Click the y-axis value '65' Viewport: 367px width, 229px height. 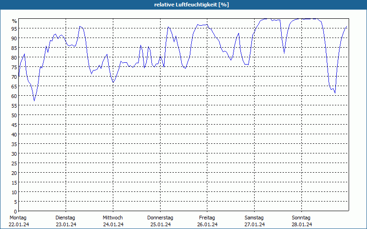pos(14,87)
